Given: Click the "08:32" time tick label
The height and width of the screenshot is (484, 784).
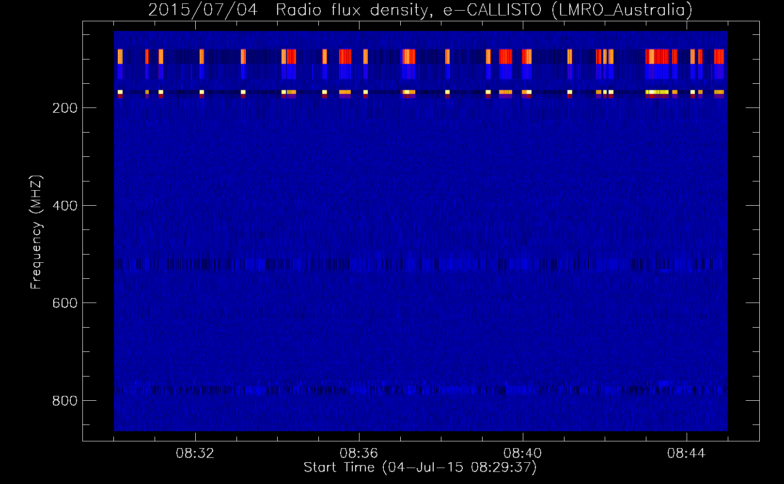Looking at the screenshot, I should coord(195,454).
